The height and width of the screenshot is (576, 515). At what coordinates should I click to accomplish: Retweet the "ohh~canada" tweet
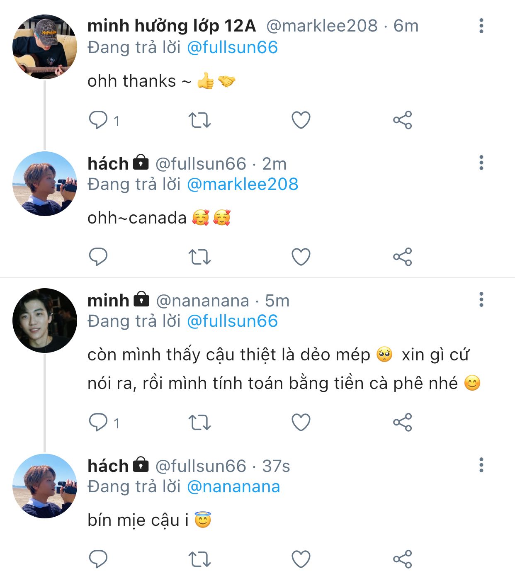click(199, 257)
